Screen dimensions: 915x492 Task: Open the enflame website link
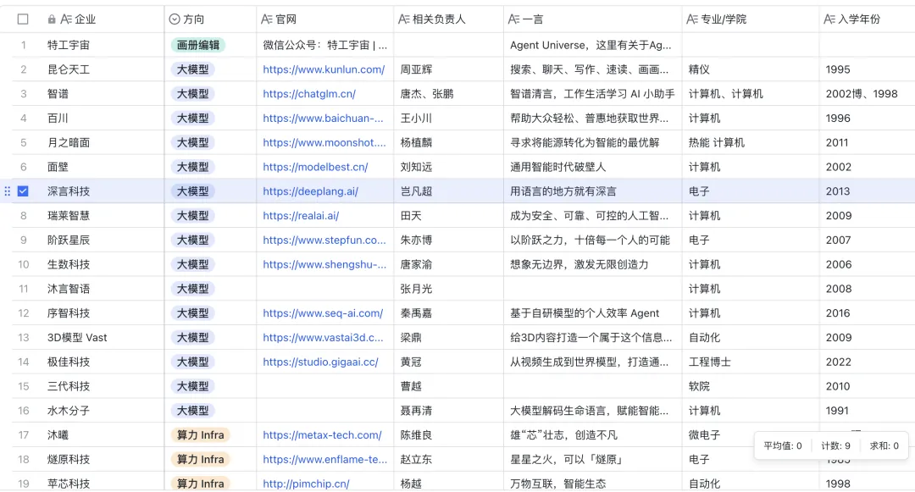(x=325, y=460)
